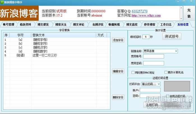196x114 pixels.
Task: Expand the 打码平台 联众打码 dropdown
Action: (x=159, y=84)
